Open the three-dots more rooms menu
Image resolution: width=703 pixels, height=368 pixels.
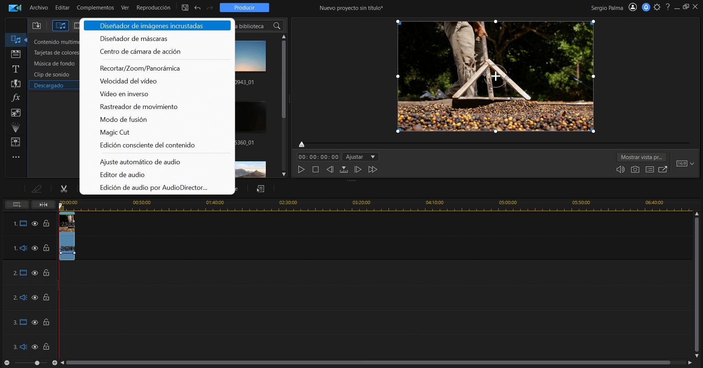tap(16, 157)
